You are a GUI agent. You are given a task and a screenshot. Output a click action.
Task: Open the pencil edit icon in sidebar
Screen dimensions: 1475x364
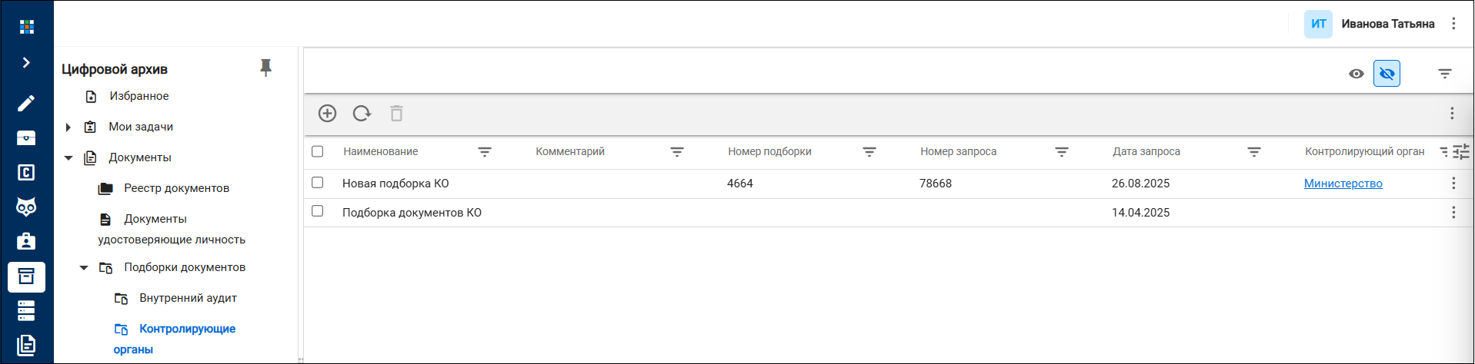point(26,103)
